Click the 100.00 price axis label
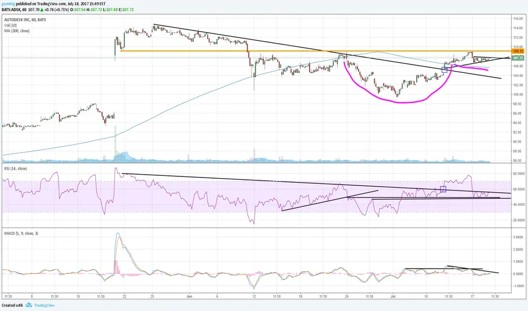The width and height of the screenshot is (528, 311). [518, 94]
